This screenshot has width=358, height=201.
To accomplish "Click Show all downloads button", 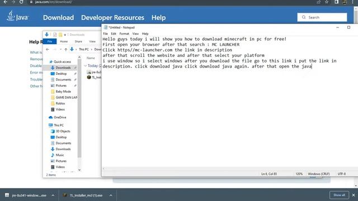I will [339, 195].
